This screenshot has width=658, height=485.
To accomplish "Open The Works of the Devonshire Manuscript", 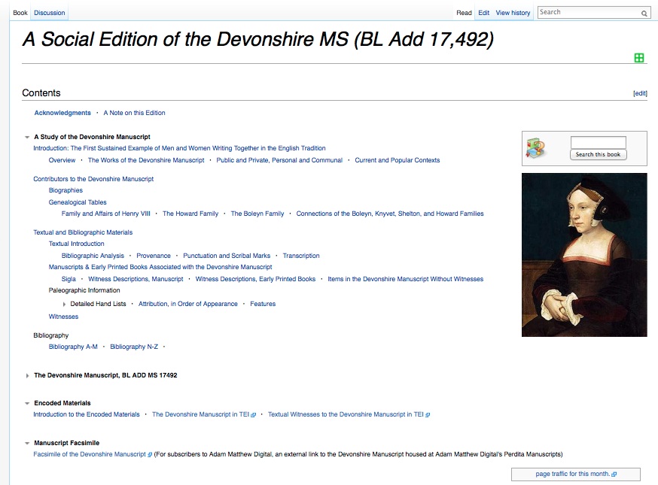I will [146, 160].
